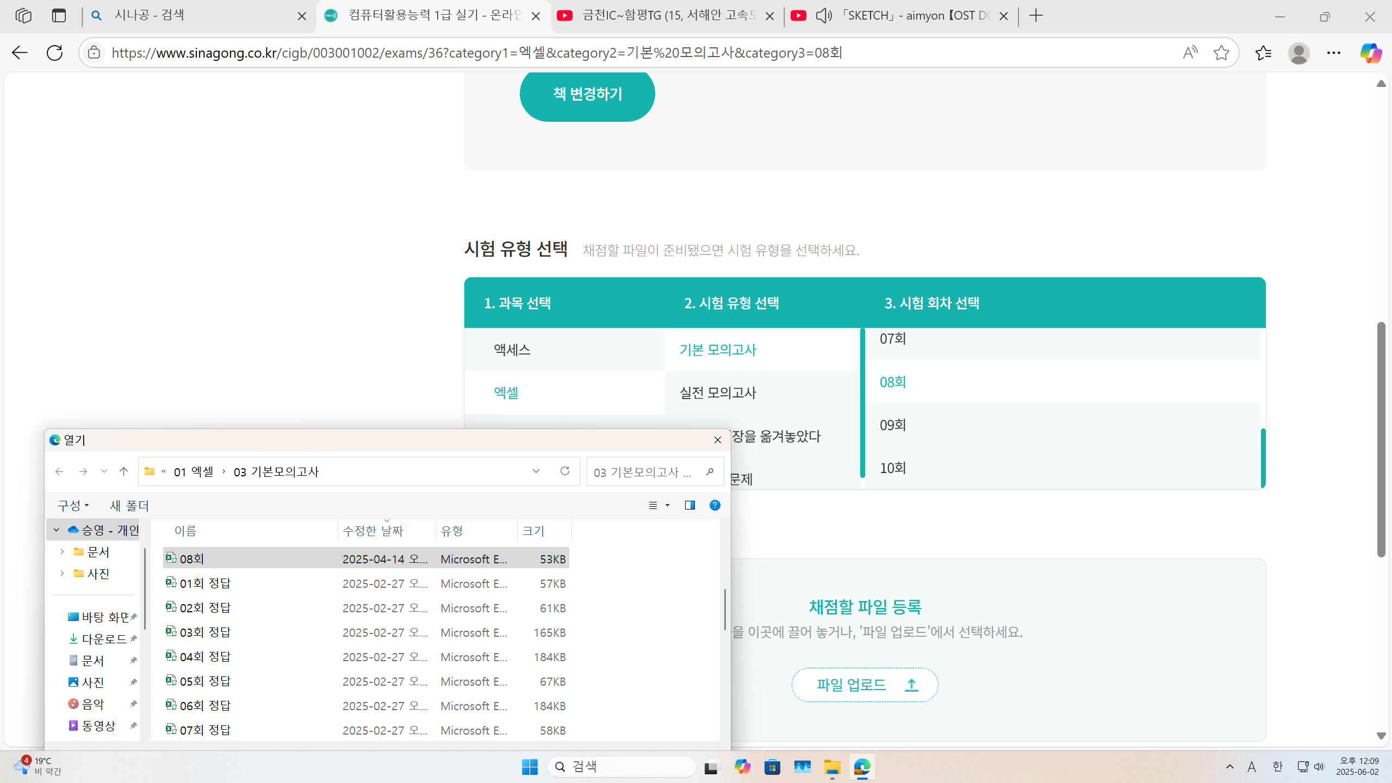Select the 03회 정답 file
1392x783 pixels.
coord(206,632)
